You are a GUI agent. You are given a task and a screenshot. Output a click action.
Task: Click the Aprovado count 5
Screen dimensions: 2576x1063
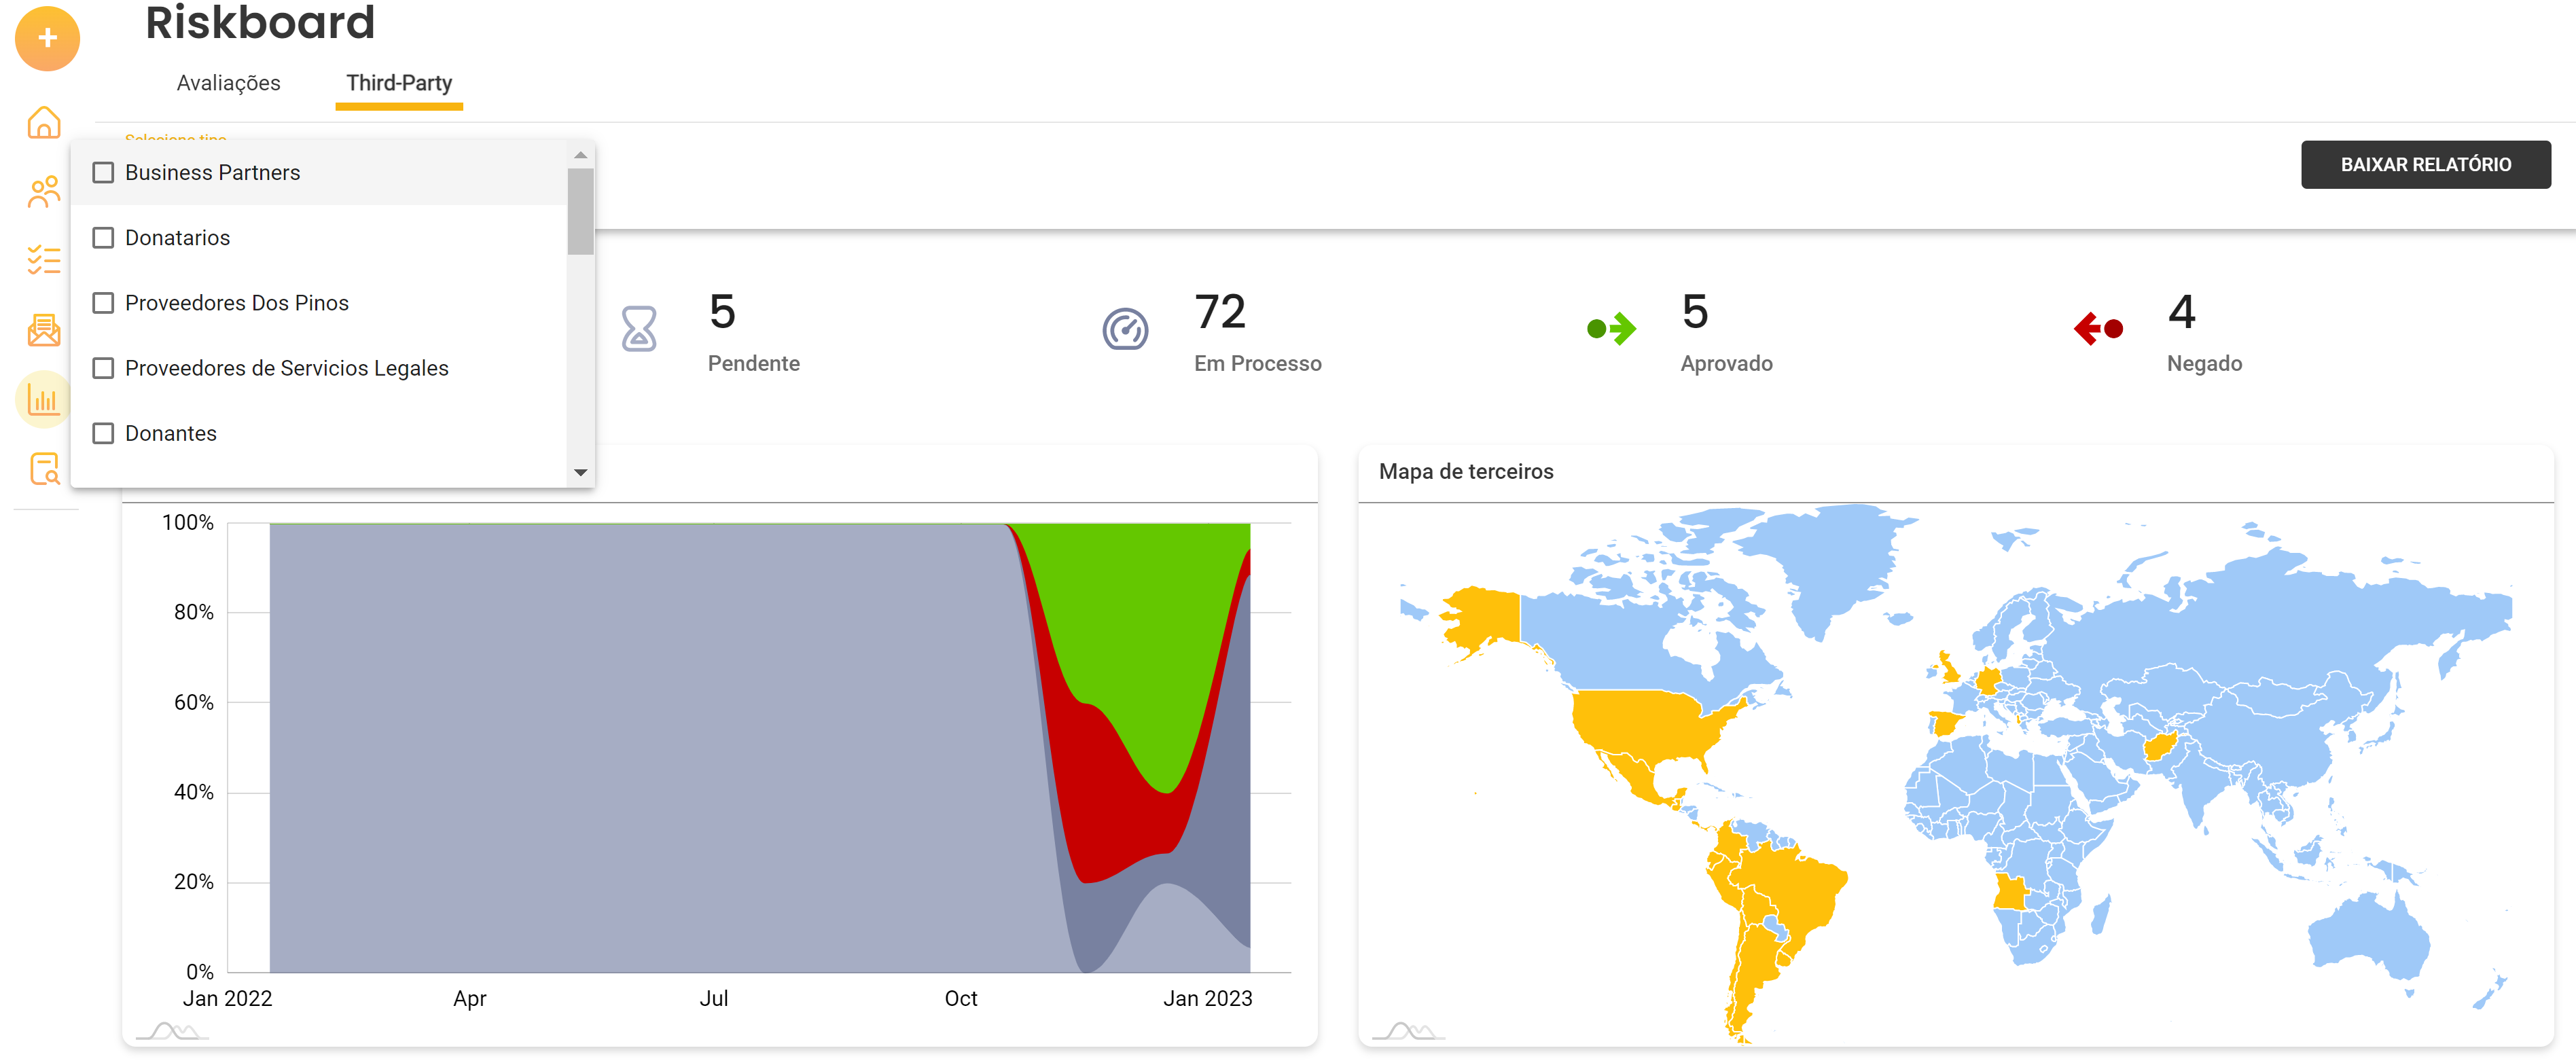coord(1695,312)
